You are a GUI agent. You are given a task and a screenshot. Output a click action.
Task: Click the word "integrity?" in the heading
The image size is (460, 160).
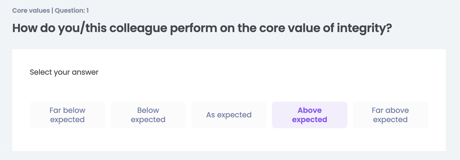click(364, 28)
